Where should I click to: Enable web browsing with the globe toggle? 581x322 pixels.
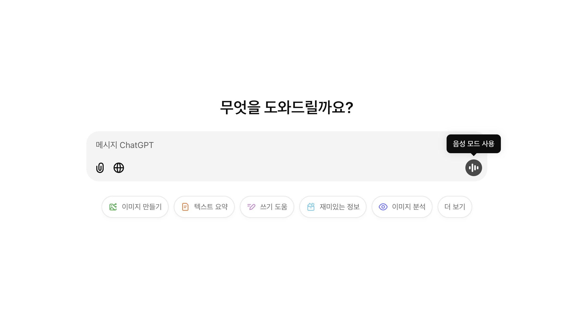[118, 168]
